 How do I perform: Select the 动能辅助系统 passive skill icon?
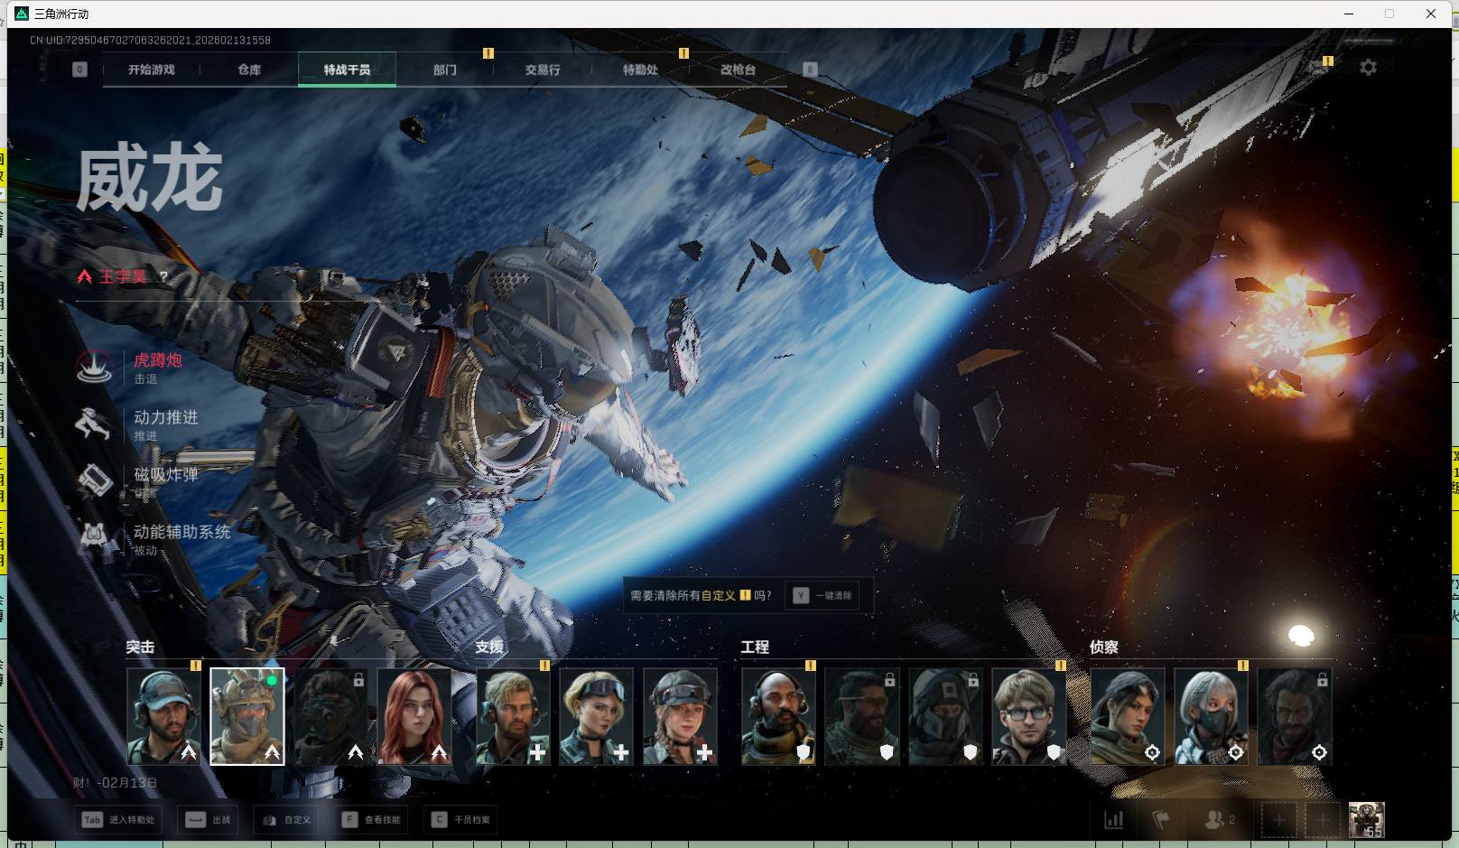click(x=94, y=536)
